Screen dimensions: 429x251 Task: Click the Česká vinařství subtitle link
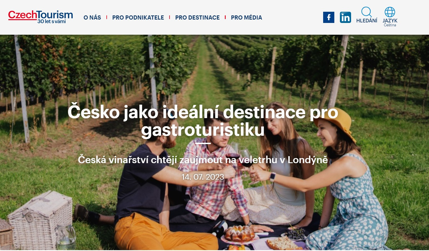pos(203,160)
